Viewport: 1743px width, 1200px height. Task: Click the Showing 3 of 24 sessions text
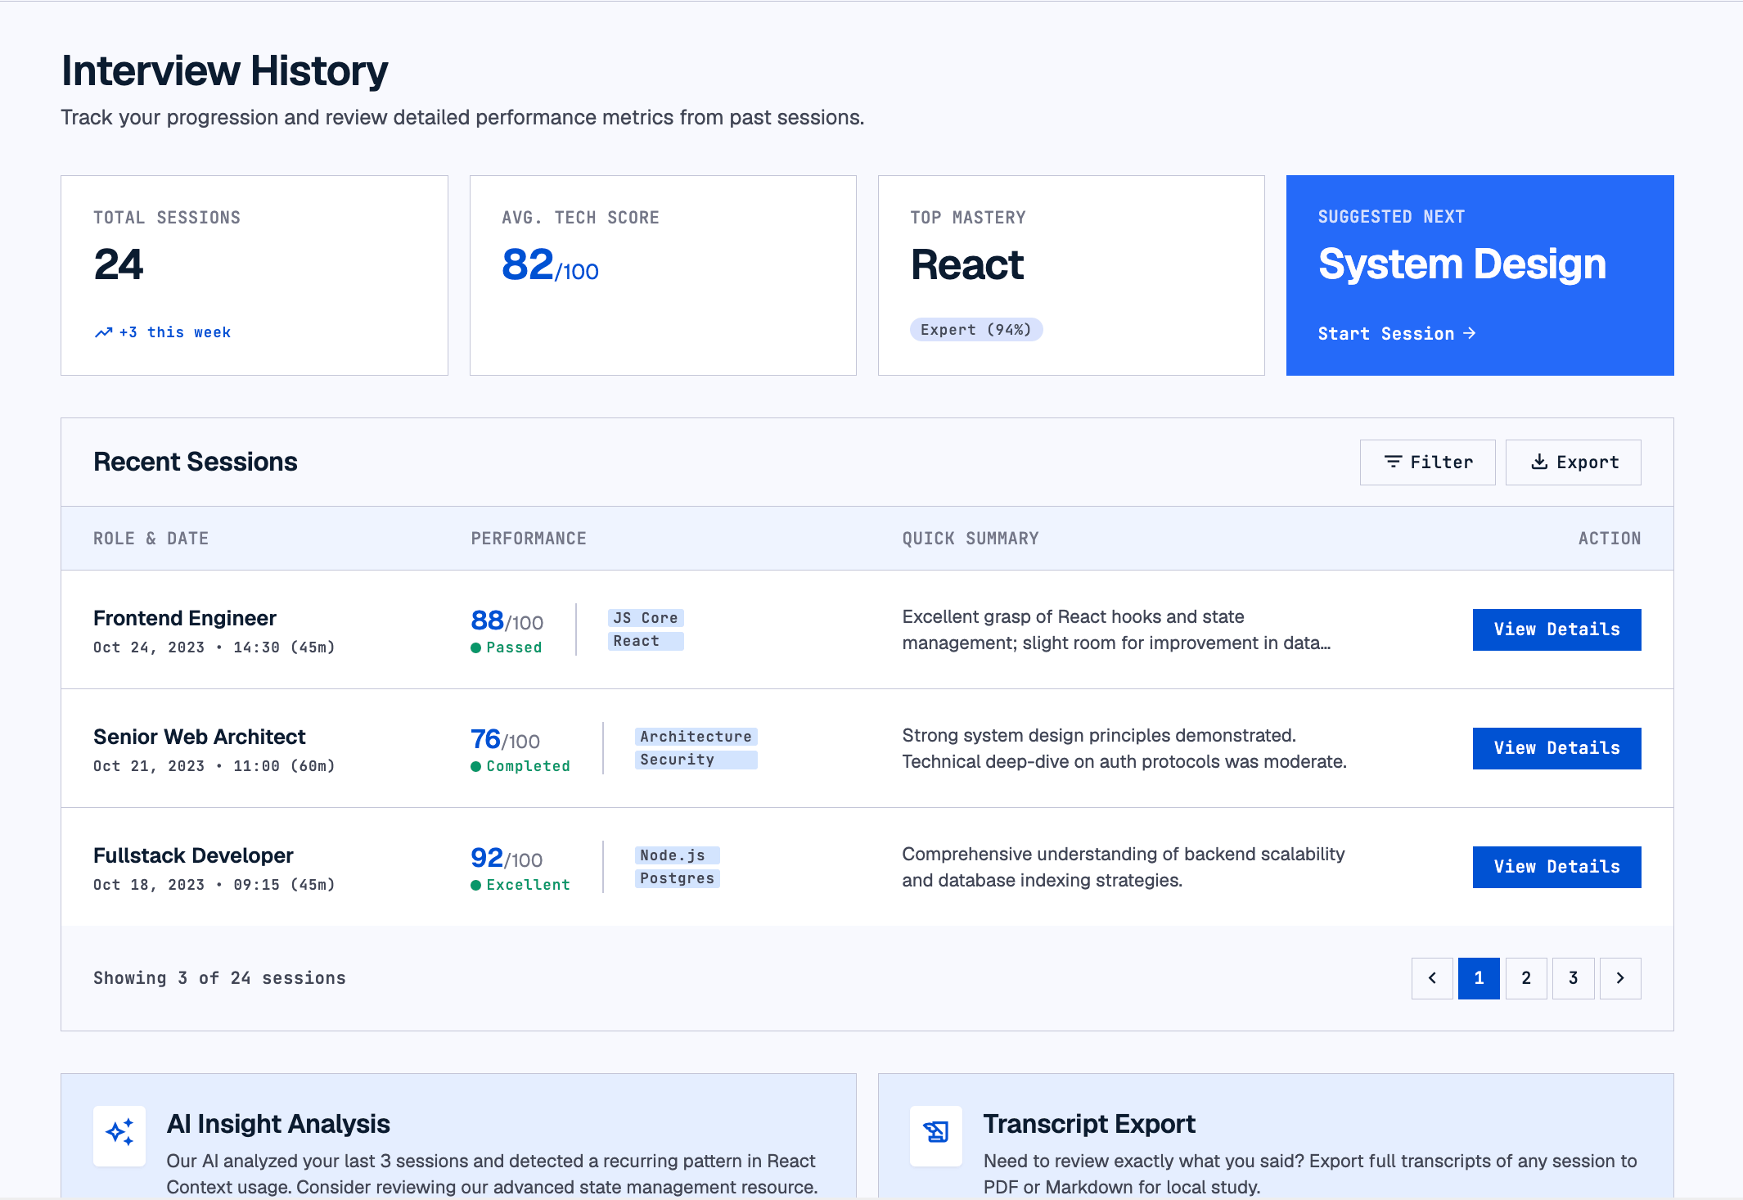click(219, 978)
